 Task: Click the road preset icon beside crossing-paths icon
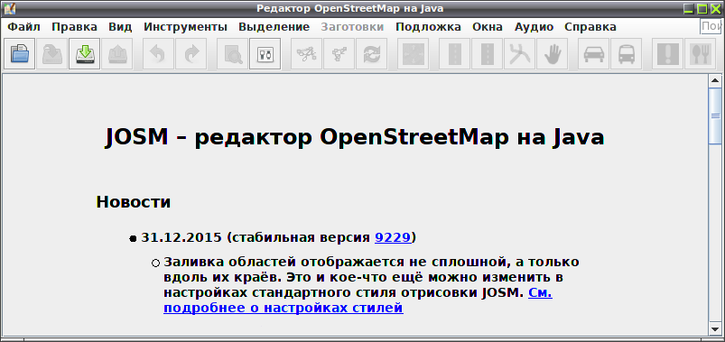point(487,53)
